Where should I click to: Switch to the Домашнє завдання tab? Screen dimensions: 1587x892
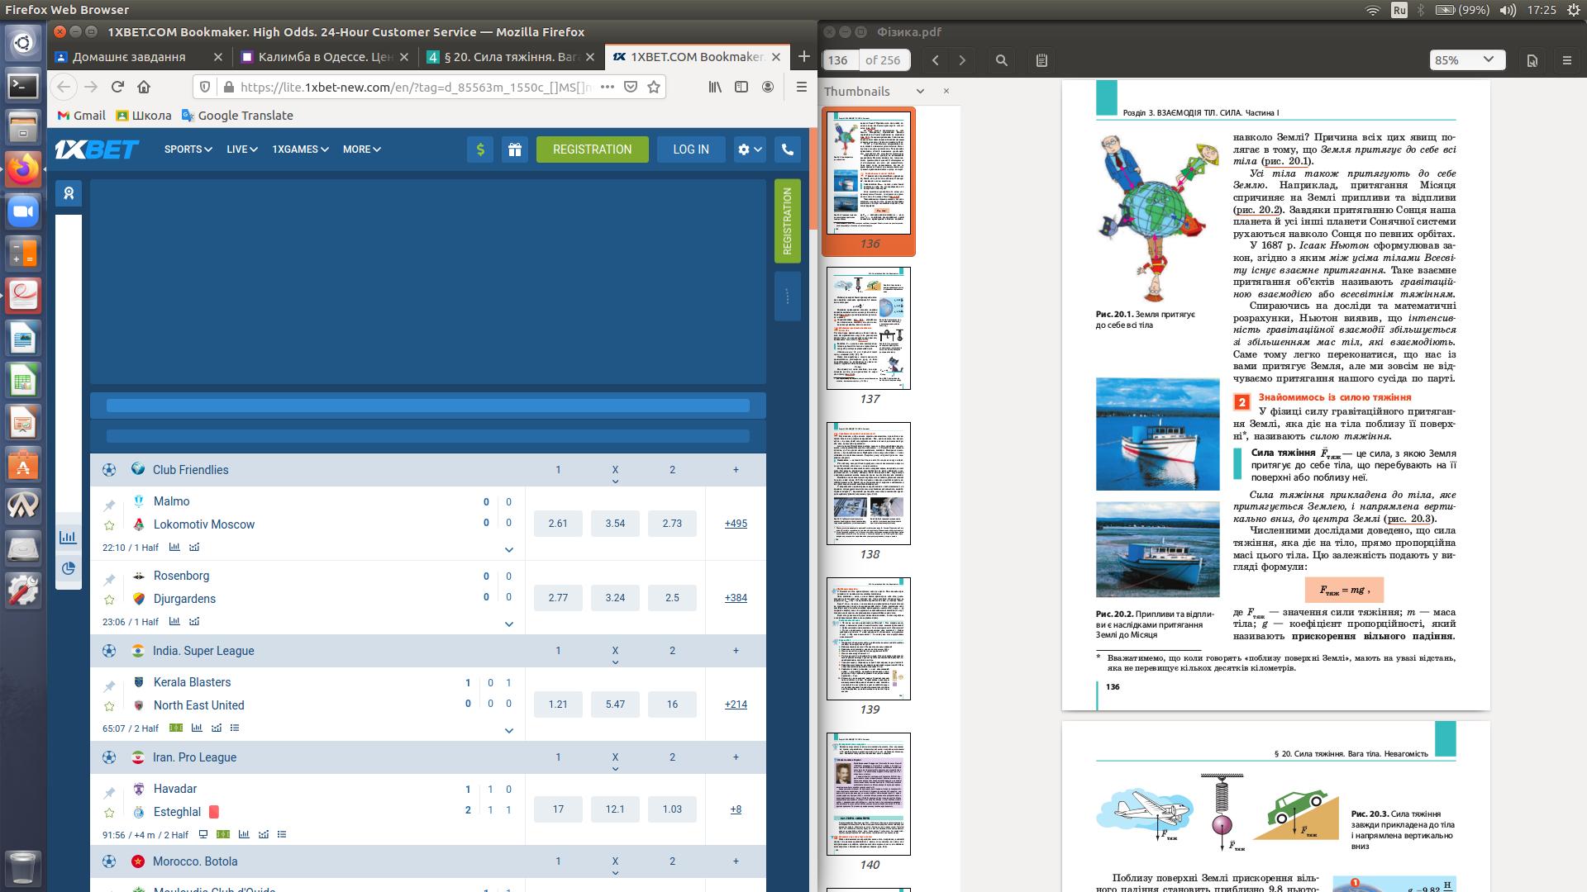click(128, 57)
